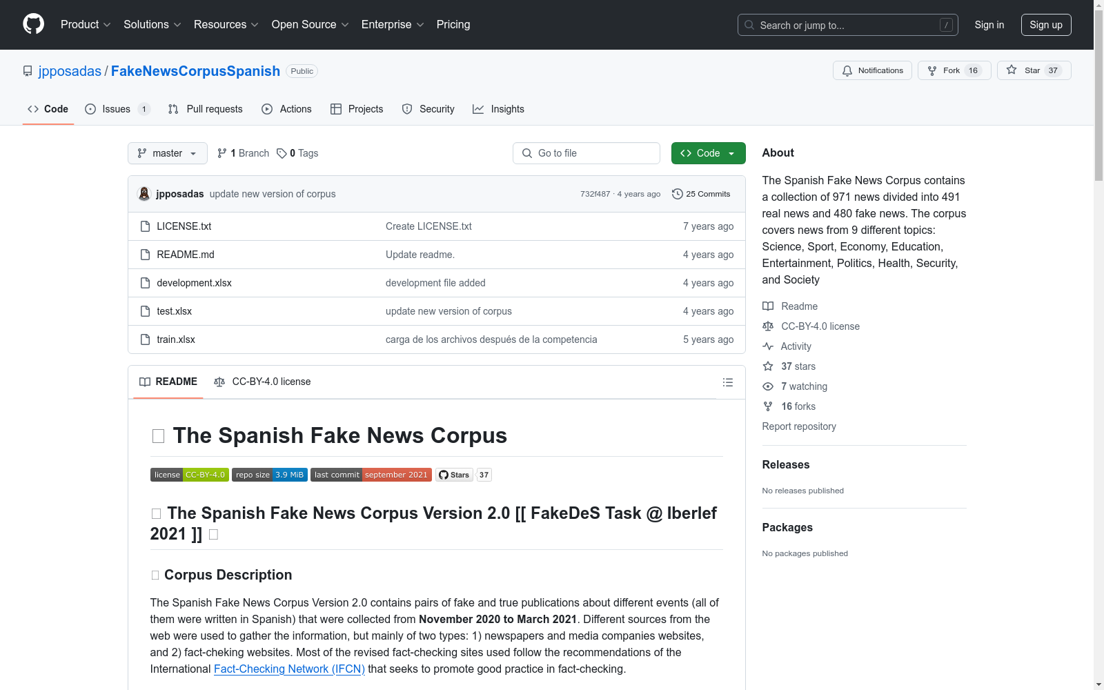Star the repository
This screenshot has width=1104, height=690.
(x=1034, y=70)
